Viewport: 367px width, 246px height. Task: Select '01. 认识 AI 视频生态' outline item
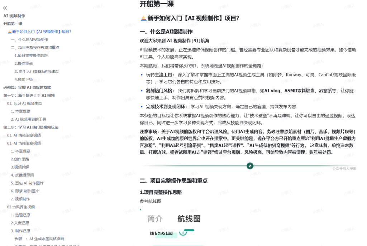[x=24, y=103]
